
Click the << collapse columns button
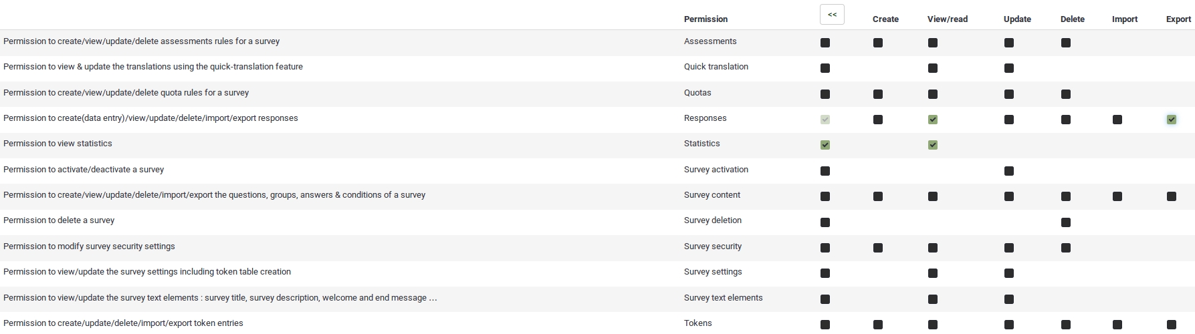(x=832, y=15)
